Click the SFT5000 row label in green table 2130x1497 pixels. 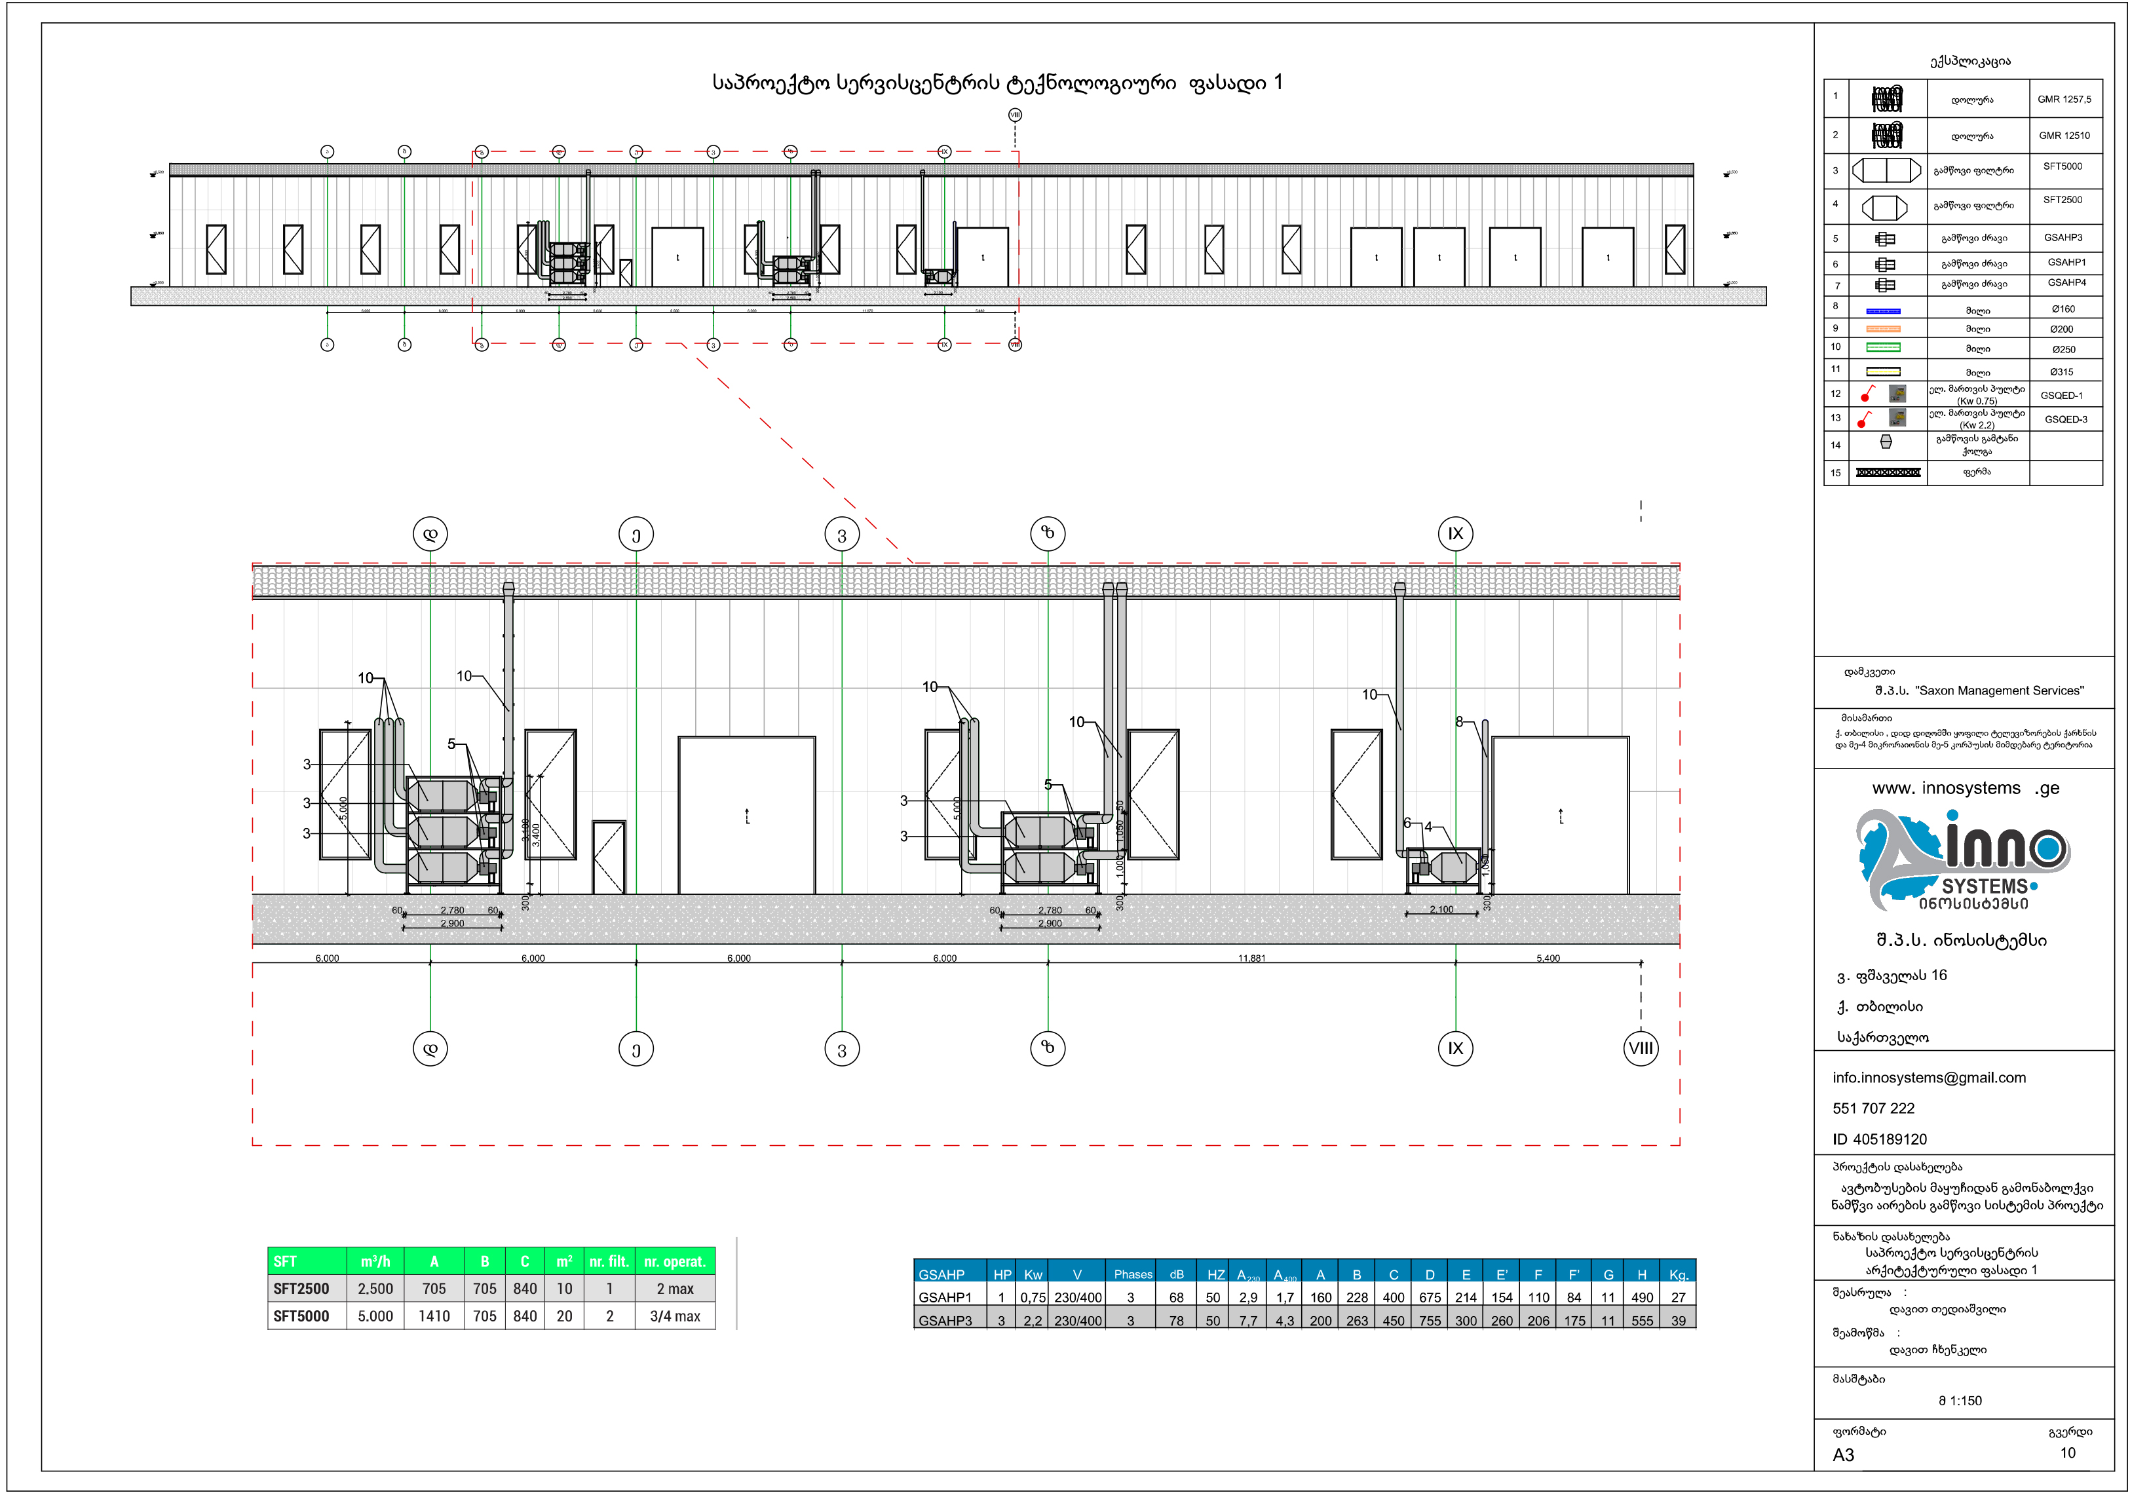(301, 1316)
